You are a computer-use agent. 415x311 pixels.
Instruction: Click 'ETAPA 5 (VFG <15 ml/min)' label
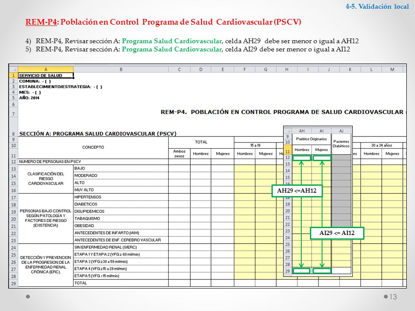(x=121, y=276)
